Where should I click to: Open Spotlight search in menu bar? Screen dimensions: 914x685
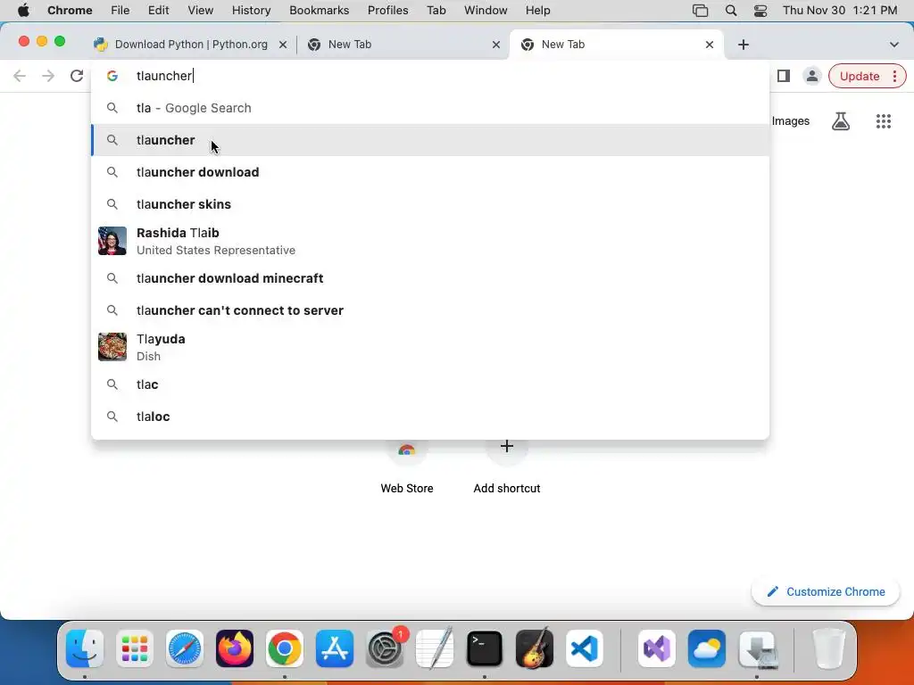(x=731, y=11)
